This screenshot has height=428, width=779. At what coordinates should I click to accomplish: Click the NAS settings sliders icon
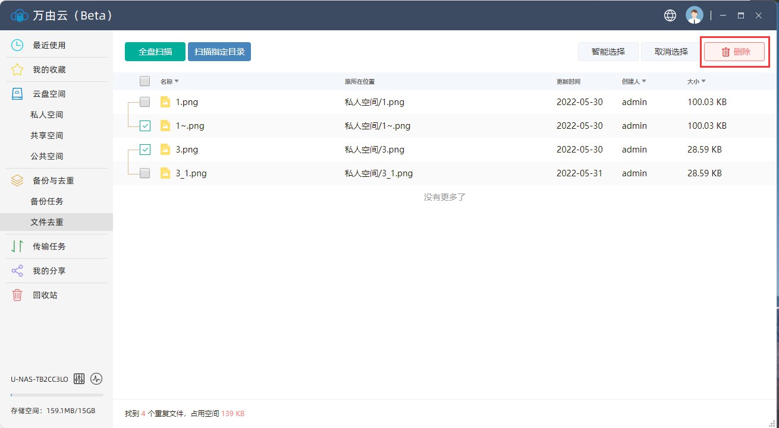click(x=79, y=379)
